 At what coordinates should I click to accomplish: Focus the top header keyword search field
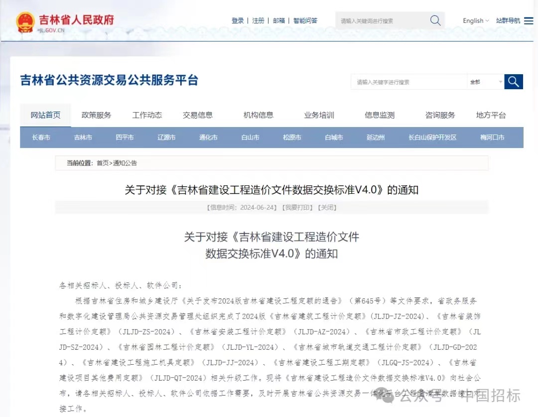(383, 20)
